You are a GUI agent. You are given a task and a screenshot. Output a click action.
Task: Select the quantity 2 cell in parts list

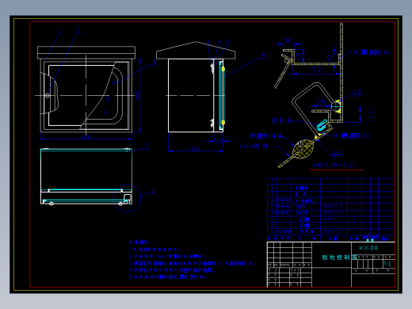(353, 219)
